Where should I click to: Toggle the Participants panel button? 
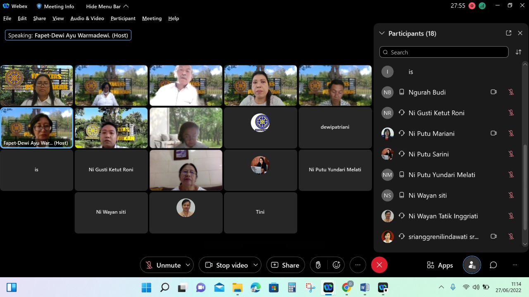coord(472,265)
